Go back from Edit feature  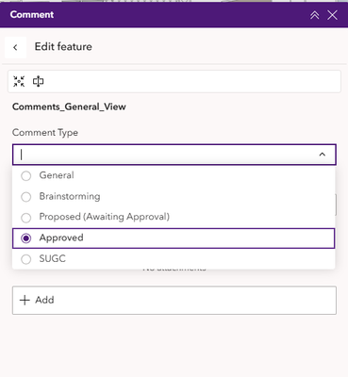tap(15, 47)
